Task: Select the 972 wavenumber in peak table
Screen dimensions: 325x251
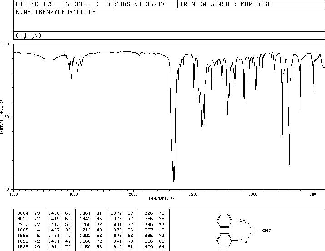Action: [x=118, y=236]
